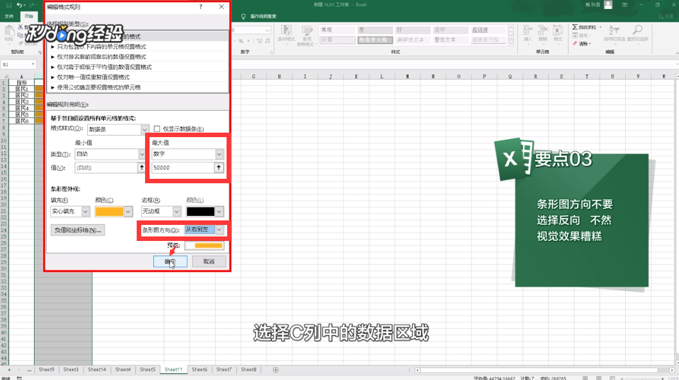Open the maximum type 数字 dropdown
This screenshot has width=679, height=380.
coord(187,154)
